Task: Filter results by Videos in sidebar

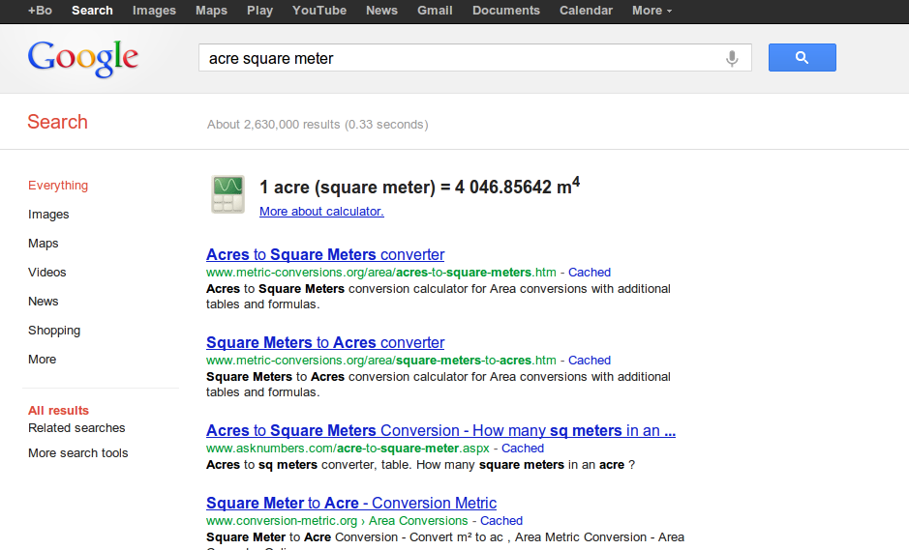Action: (47, 273)
